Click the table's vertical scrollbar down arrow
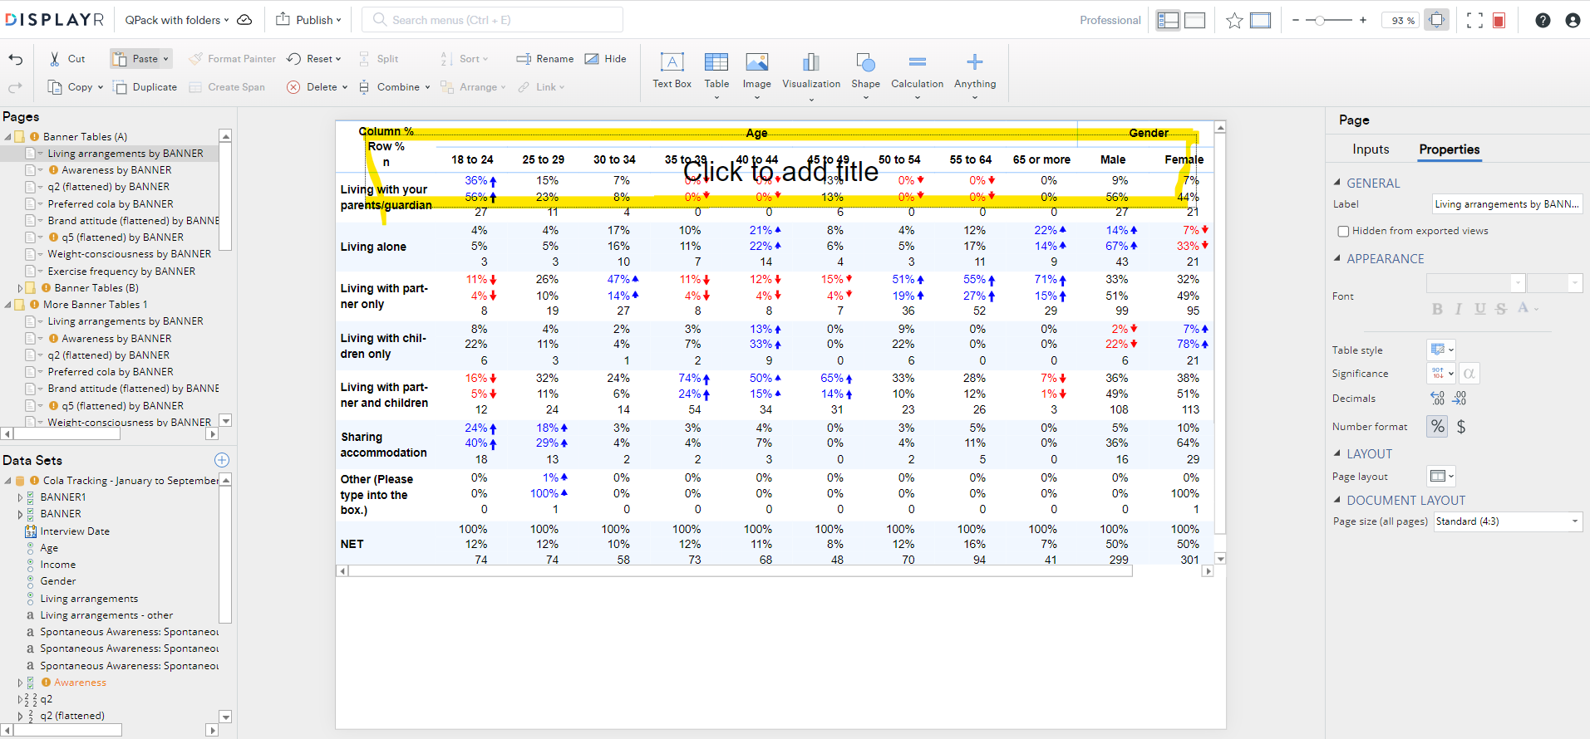The image size is (1590, 739). tap(1220, 559)
